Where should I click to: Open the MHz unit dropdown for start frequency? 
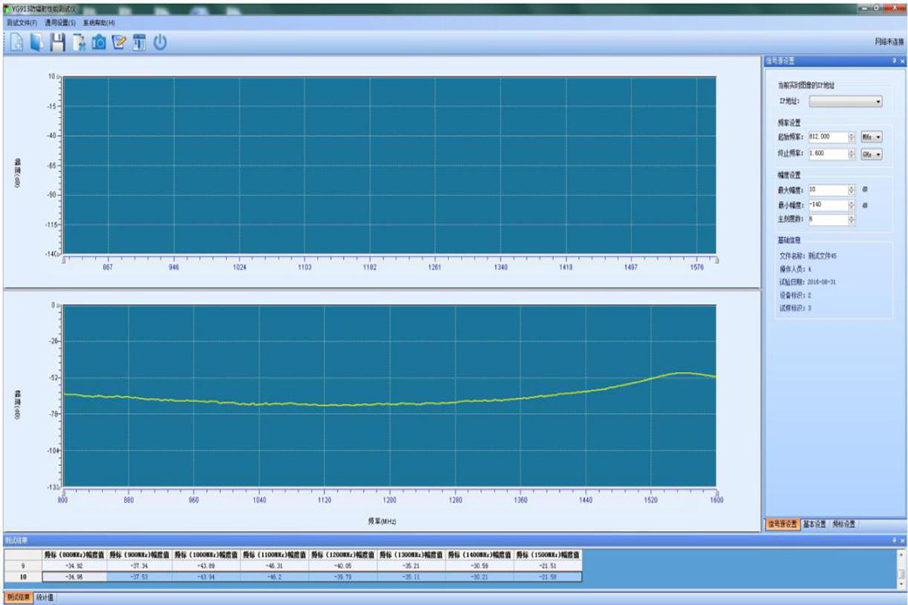tap(872, 137)
